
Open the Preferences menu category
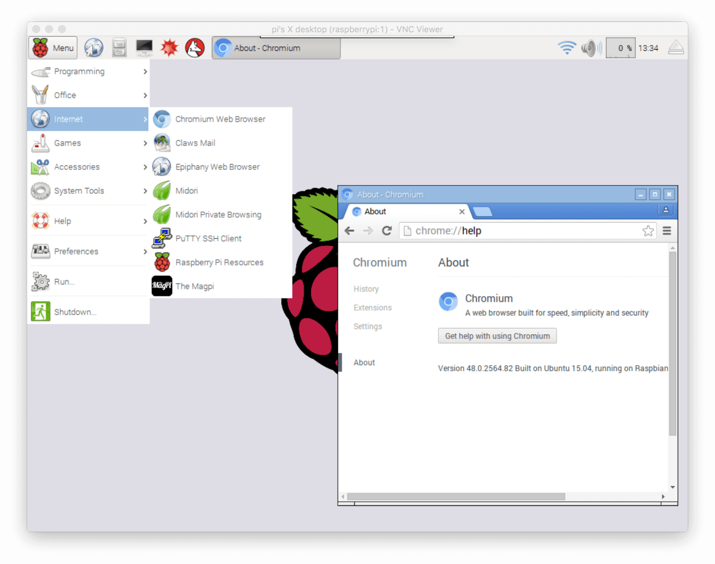click(x=88, y=251)
